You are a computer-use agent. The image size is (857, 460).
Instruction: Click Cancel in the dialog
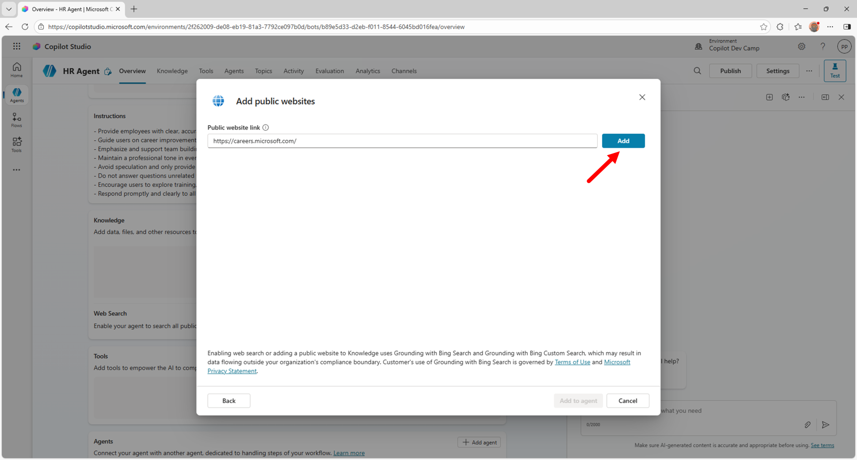click(x=628, y=401)
